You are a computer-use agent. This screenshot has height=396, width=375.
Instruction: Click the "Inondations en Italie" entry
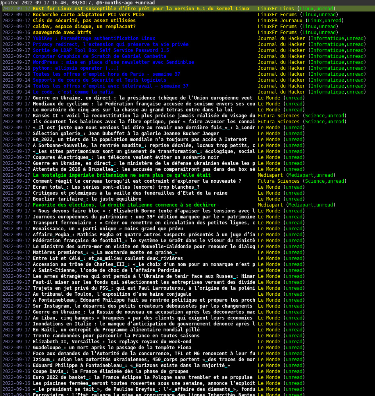[144, 323]
